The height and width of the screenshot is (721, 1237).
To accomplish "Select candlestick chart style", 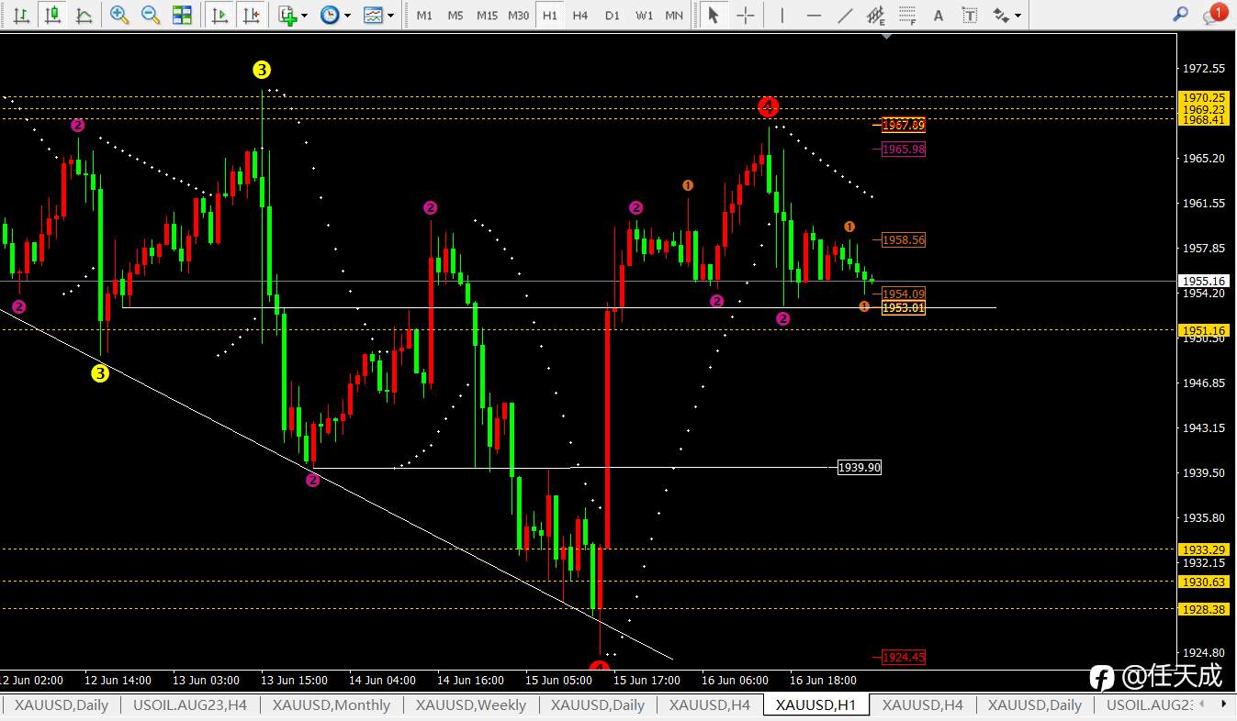I will pos(52,15).
